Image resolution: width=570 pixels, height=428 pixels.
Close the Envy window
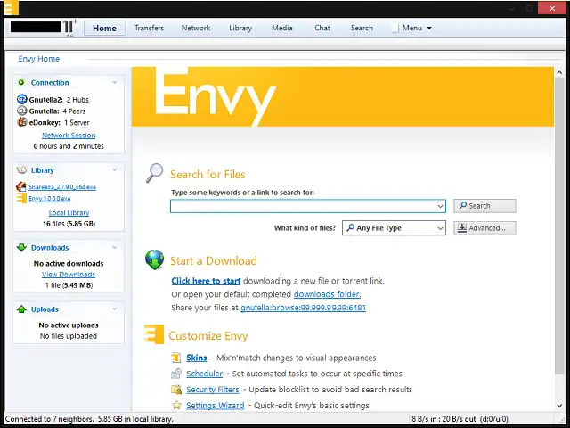[x=552, y=8]
